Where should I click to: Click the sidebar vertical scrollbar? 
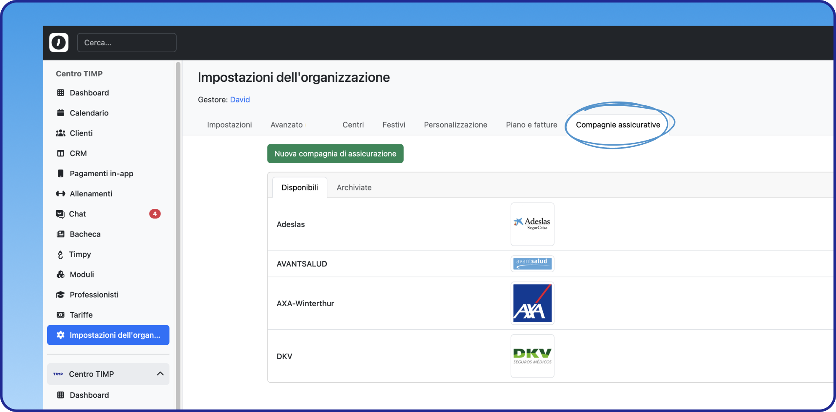[178, 235]
